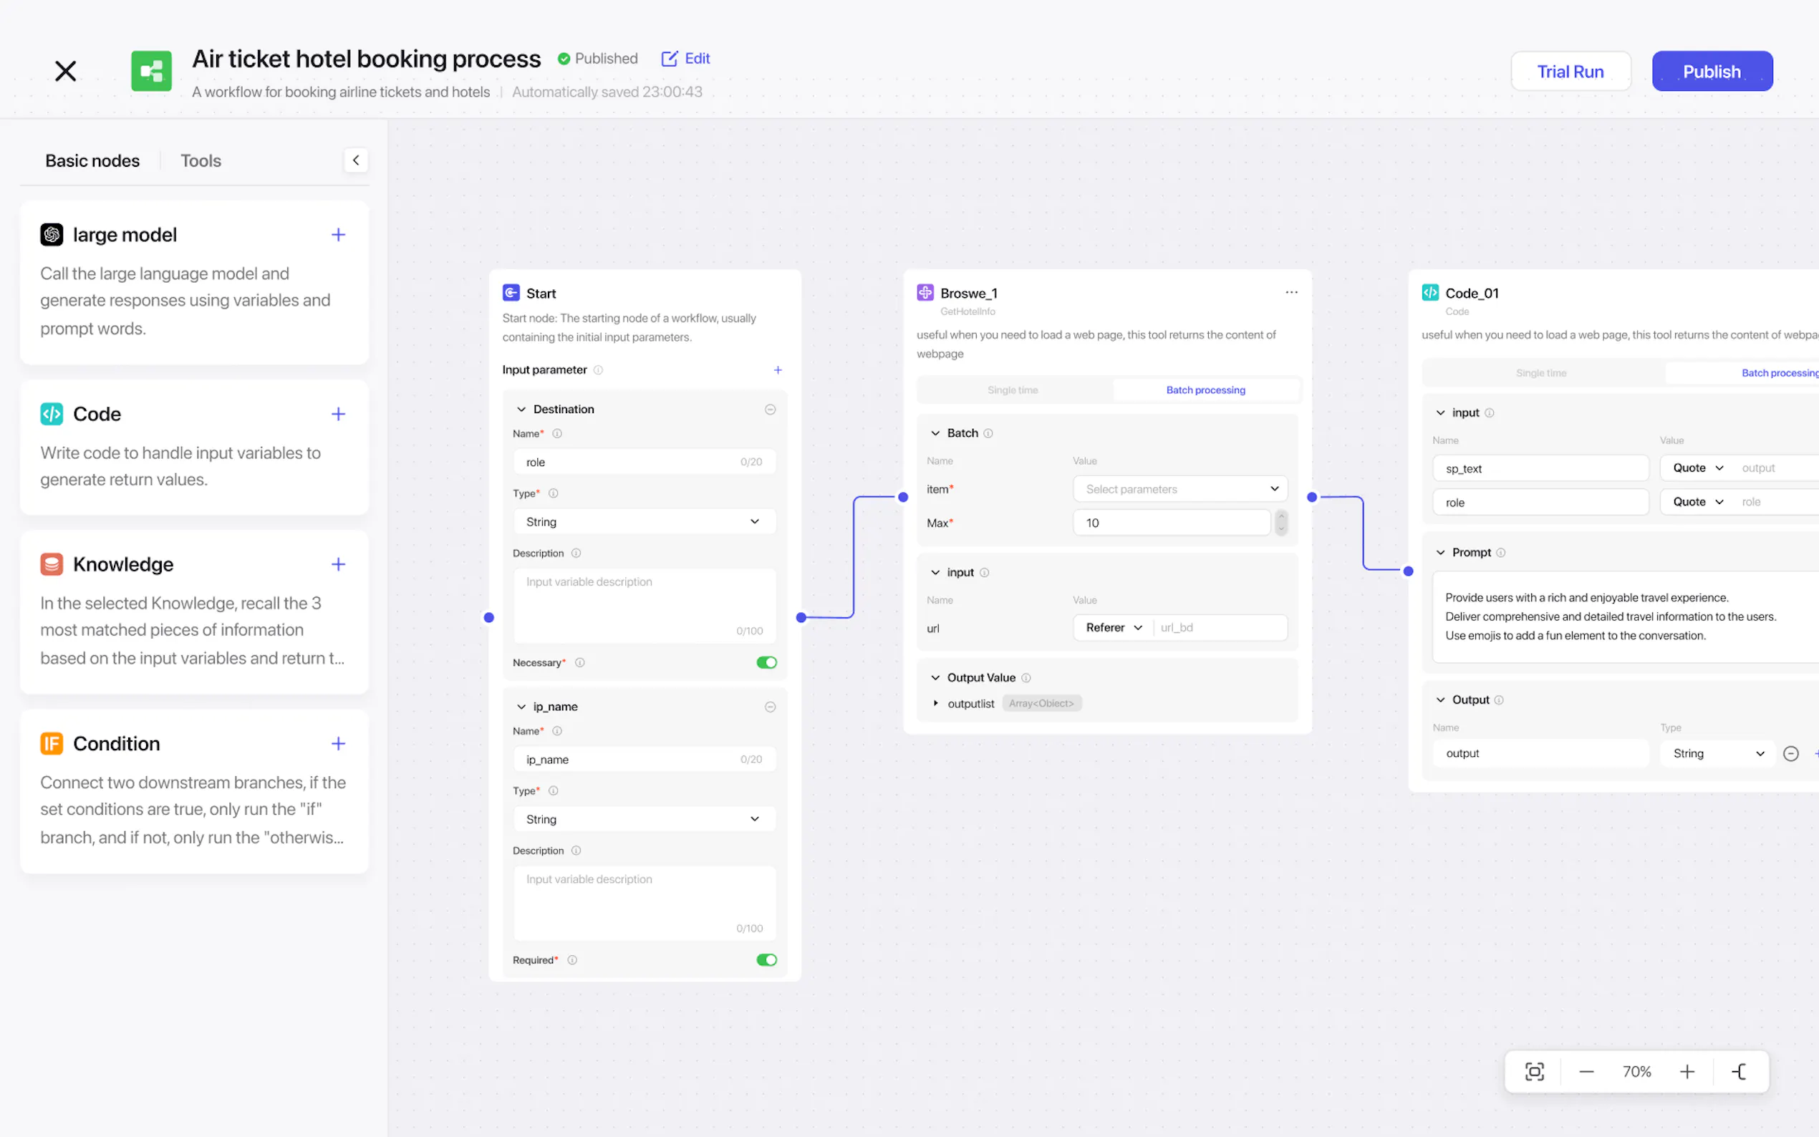Expand the outputlist tree item
Image resolution: width=1819 pixels, height=1137 pixels.
coord(935,704)
